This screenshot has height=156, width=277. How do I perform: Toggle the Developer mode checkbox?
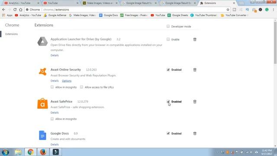click(x=168, y=26)
